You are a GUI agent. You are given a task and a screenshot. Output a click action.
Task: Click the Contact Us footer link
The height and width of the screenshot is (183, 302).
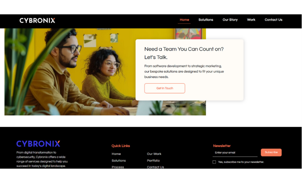pyautogui.click(x=155, y=167)
